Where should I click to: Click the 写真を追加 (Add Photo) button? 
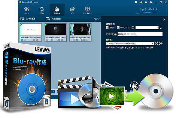click(x=53, y=19)
